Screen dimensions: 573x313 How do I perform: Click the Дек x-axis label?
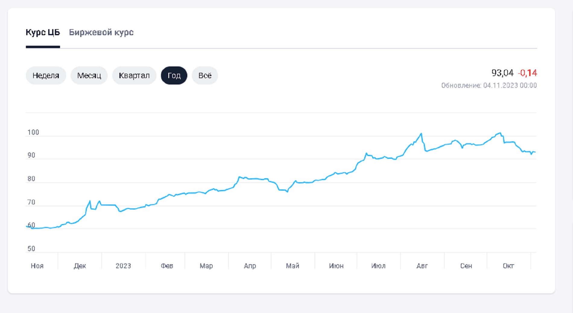click(x=80, y=266)
